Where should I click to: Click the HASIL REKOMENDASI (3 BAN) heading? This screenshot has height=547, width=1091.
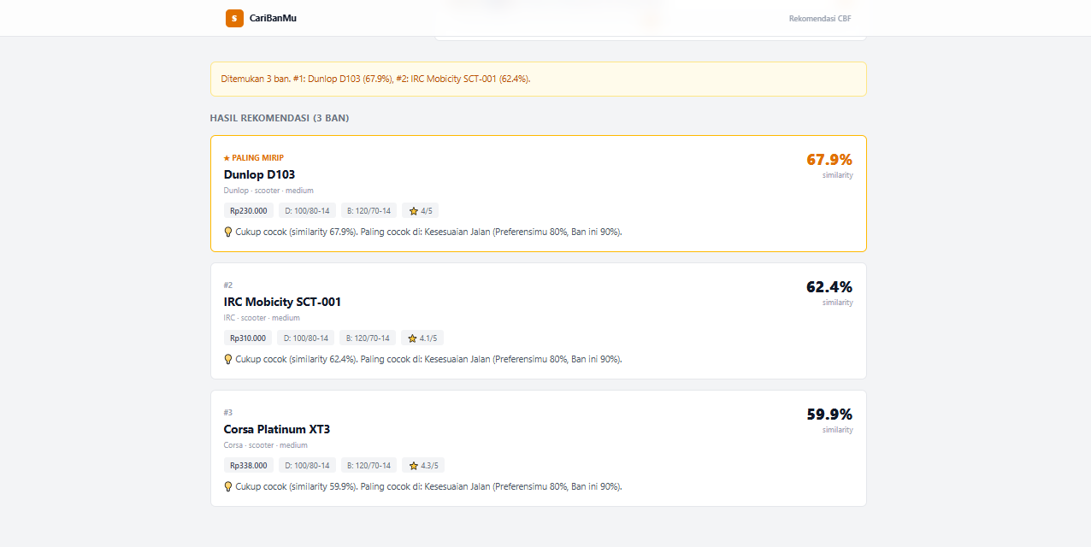[280, 118]
